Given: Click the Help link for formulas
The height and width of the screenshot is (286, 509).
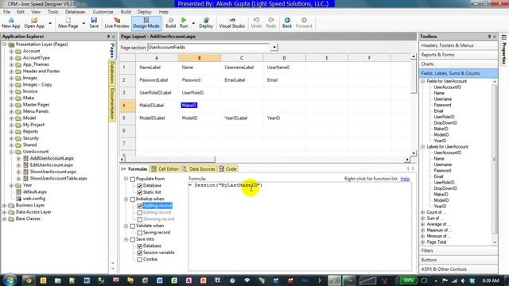Looking at the screenshot, I should [x=405, y=179].
